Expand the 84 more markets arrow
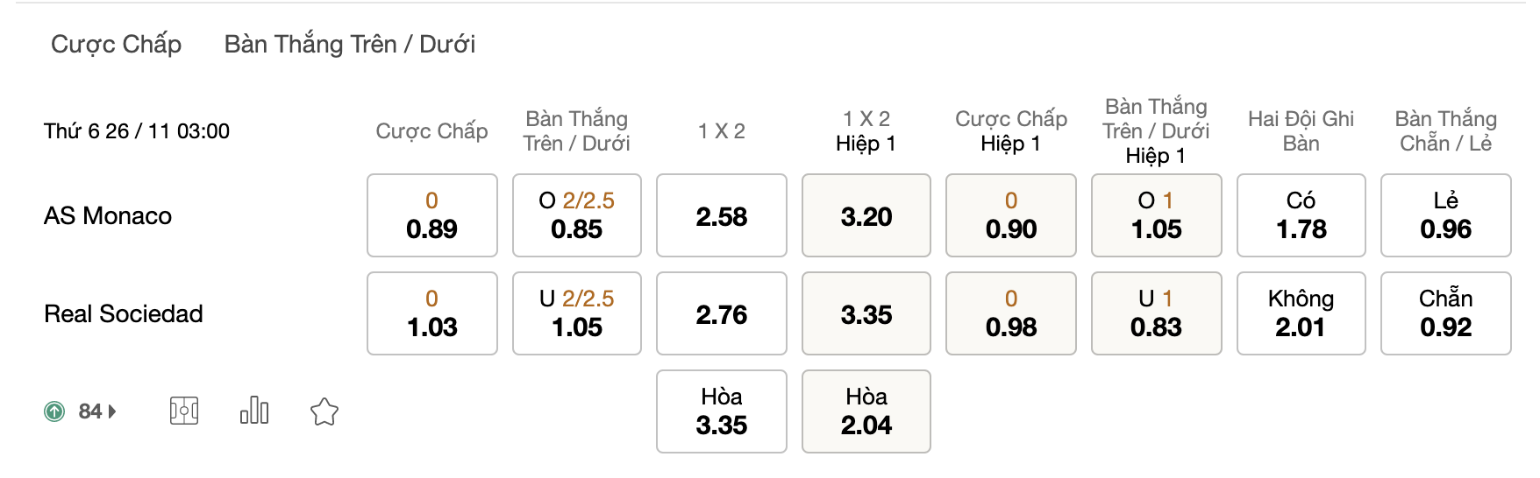Image resolution: width=1540 pixels, height=478 pixels. (x=112, y=411)
